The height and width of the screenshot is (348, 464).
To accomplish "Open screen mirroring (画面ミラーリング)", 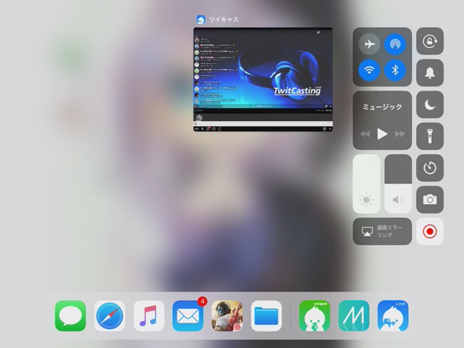I will pyautogui.click(x=382, y=231).
